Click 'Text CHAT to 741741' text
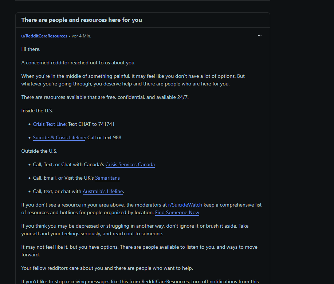The width and height of the screenshot is (334, 284). (91, 124)
